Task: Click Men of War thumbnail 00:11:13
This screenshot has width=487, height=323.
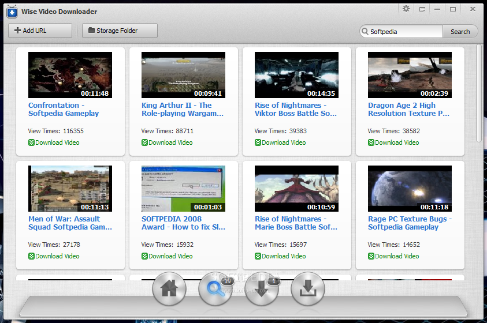Action: (70, 189)
